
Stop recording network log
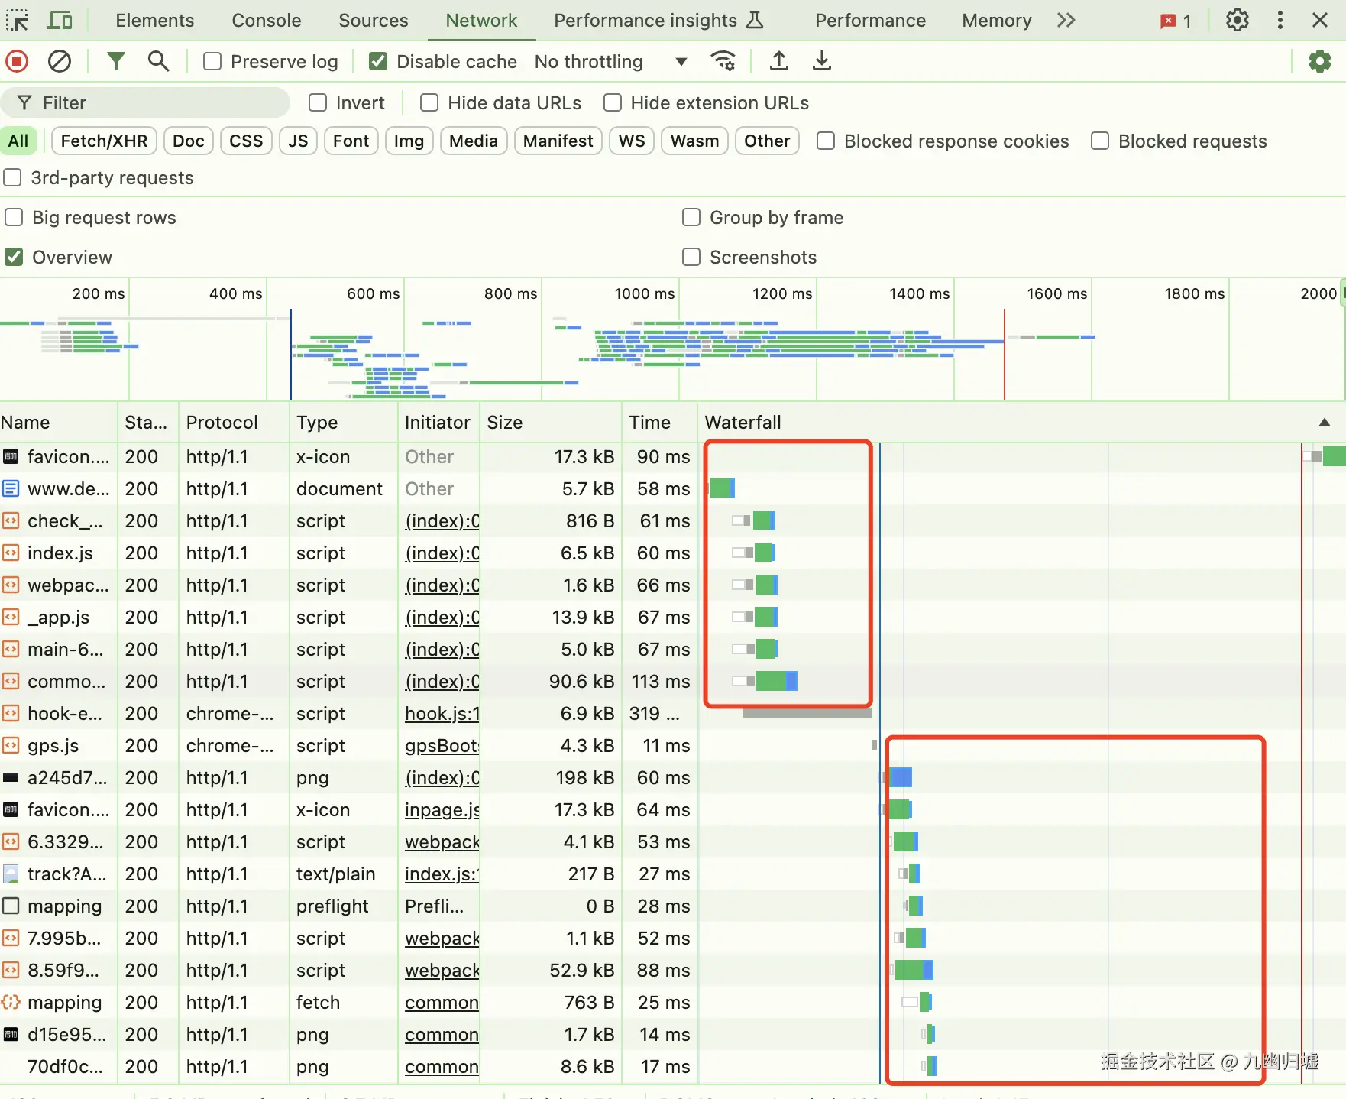[17, 61]
